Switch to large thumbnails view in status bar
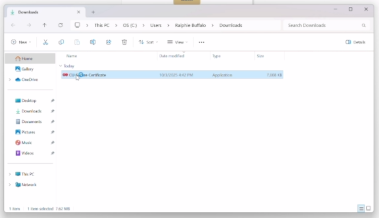379x218 pixels. tap(368, 208)
